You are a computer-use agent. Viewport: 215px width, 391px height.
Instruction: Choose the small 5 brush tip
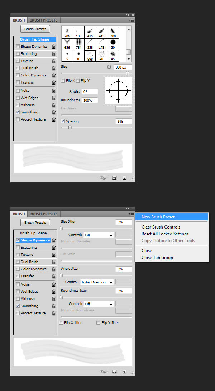[67, 56]
